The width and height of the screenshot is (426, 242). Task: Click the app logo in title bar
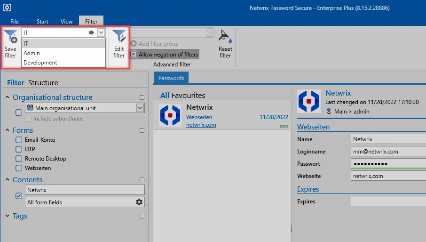[x=7, y=8]
